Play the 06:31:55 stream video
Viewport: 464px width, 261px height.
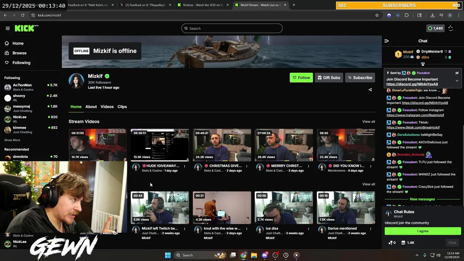(98, 145)
